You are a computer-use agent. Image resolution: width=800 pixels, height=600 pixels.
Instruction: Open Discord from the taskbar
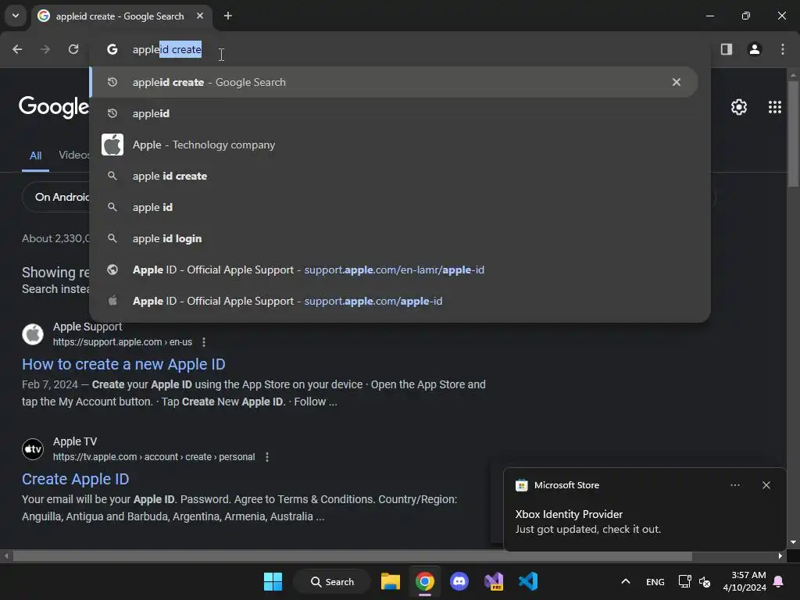click(x=459, y=581)
